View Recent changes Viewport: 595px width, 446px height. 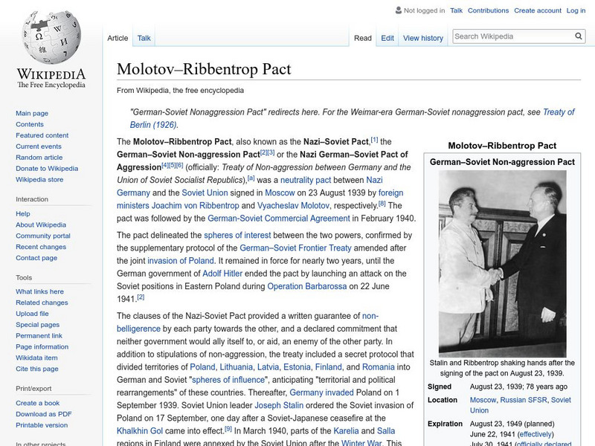(41, 247)
